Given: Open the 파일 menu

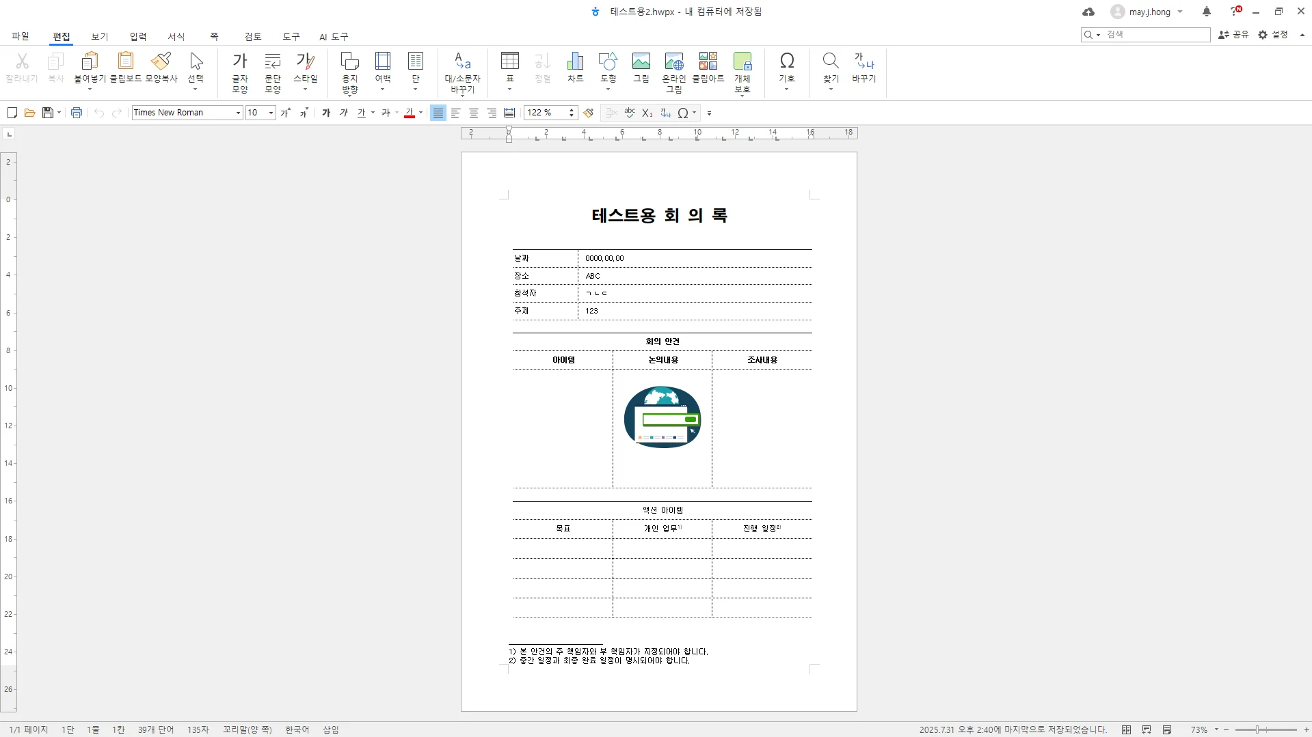Looking at the screenshot, I should pos(21,36).
